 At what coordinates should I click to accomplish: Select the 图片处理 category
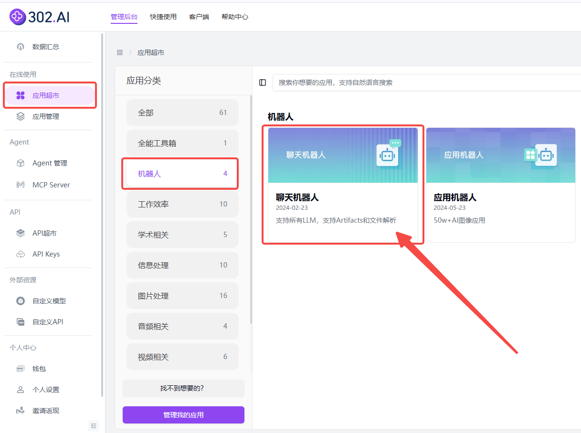coord(182,296)
